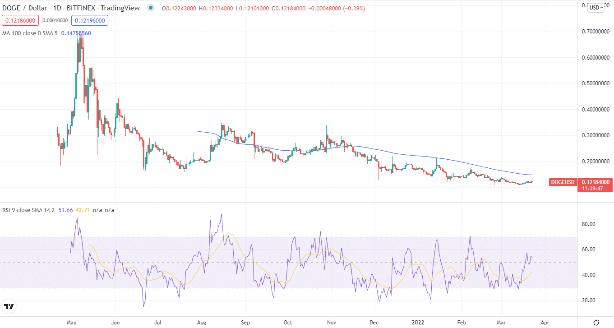
Task: Click the Nov label on time axis
Action: click(331, 323)
